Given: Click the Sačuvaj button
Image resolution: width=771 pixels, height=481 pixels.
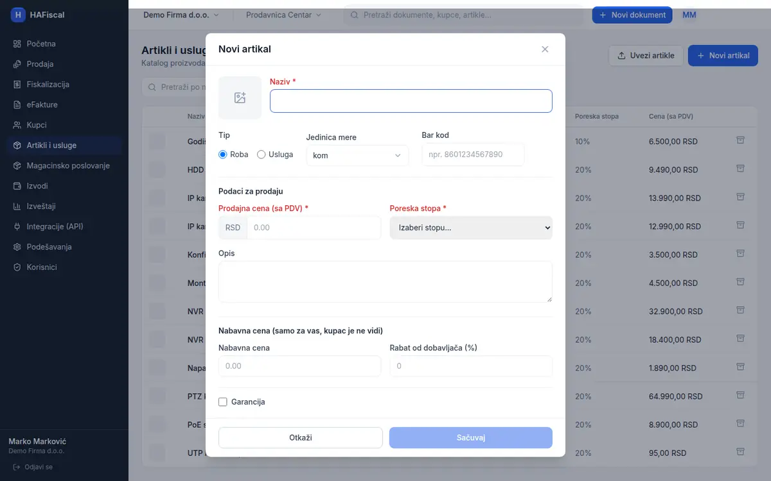Looking at the screenshot, I should [x=471, y=437].
